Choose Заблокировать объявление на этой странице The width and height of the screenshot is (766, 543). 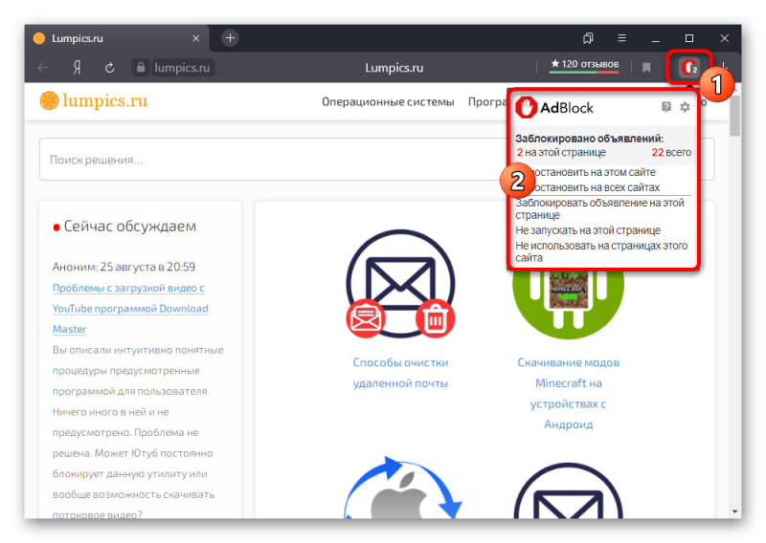coord(600,208)
